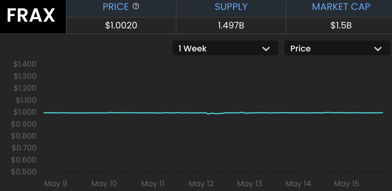Click the $1.5B market cap value
The height and width of the screenshot is (191, 392).
point(341,26)
